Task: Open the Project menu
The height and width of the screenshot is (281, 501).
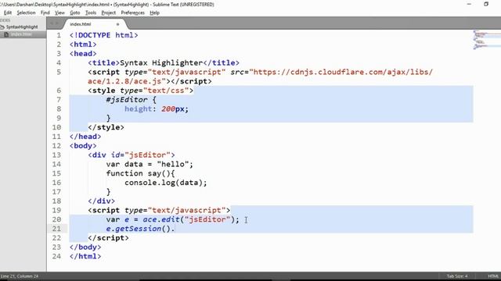Action: click(108, 12)
